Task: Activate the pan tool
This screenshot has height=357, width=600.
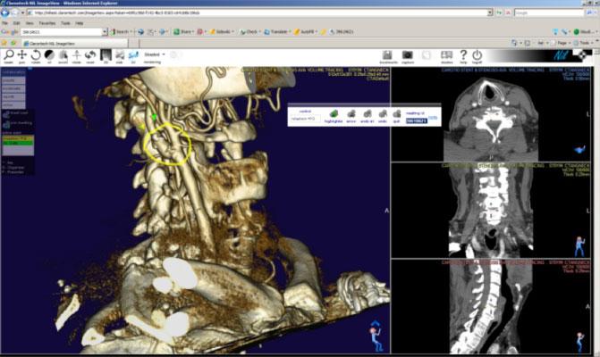Action: click(21, 56)
